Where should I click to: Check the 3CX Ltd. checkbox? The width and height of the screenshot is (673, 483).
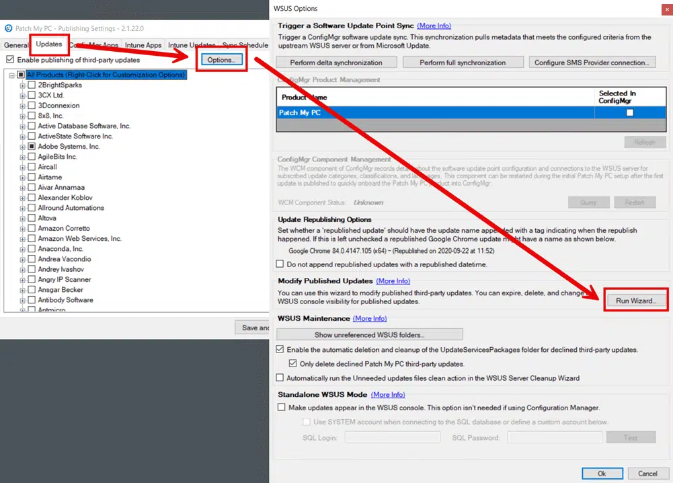point(32,96)
